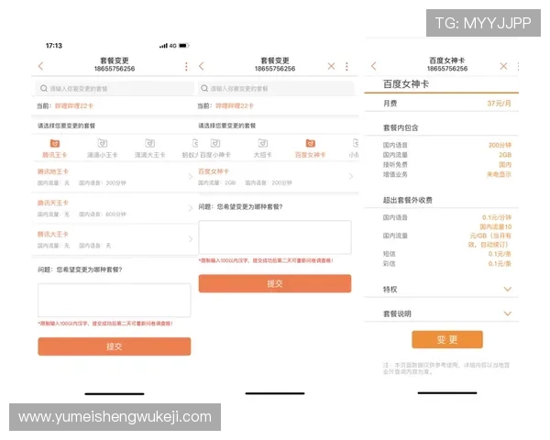Tap the orange 变更 button
Screen dimensions: 550x440
click(447, 339)
